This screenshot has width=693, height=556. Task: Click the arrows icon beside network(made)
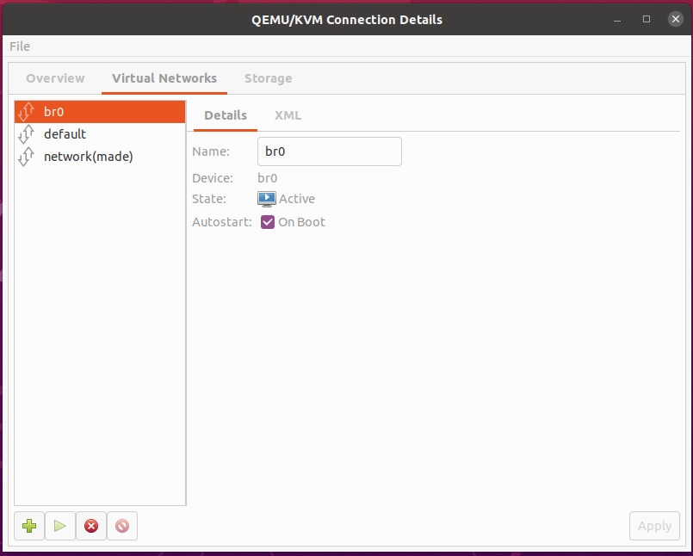(26, 157)
